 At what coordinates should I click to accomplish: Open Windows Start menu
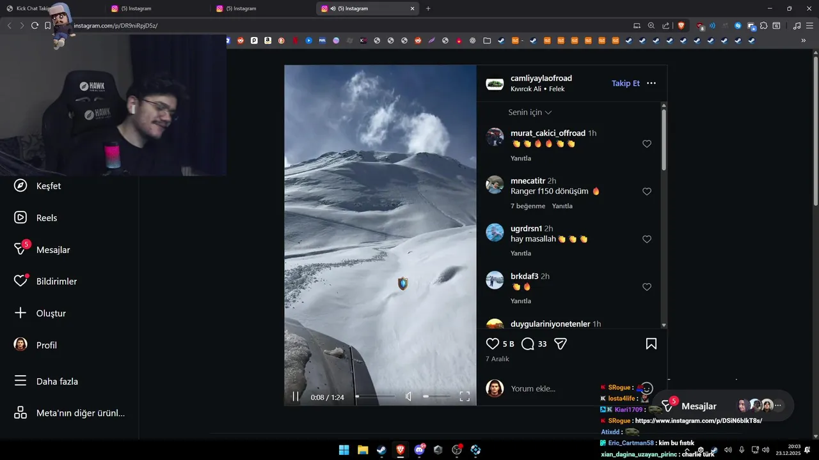(x=344, y=450)
